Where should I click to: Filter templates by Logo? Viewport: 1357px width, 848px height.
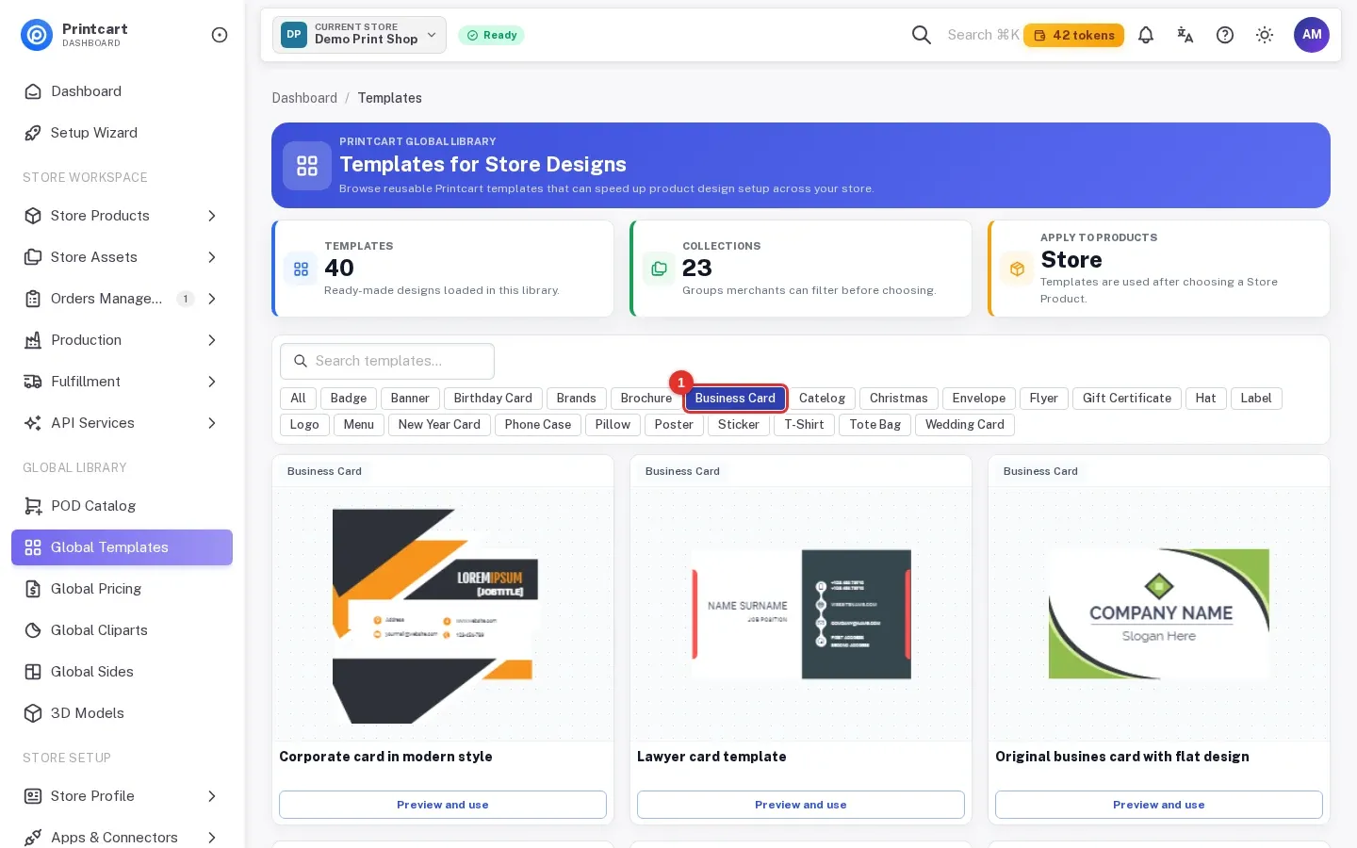click(x=304, y=425)
